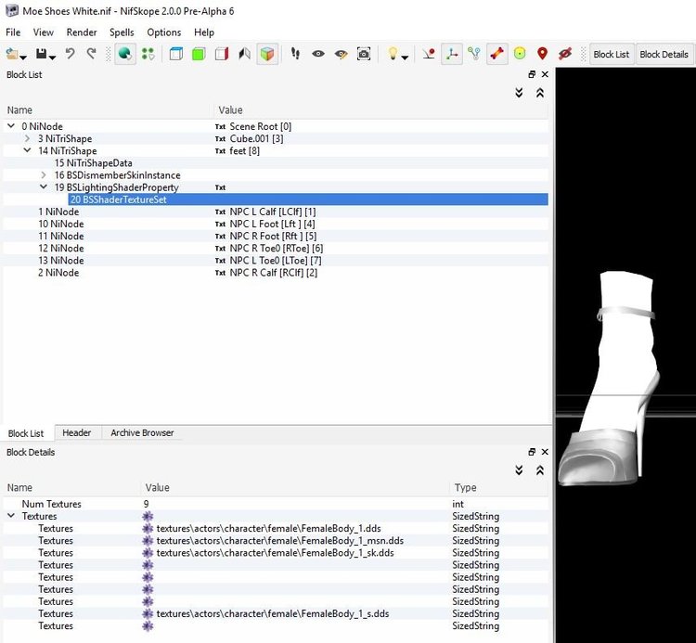Click the red dot on surface icon
The image size is (696, 643).
point(429,54)
